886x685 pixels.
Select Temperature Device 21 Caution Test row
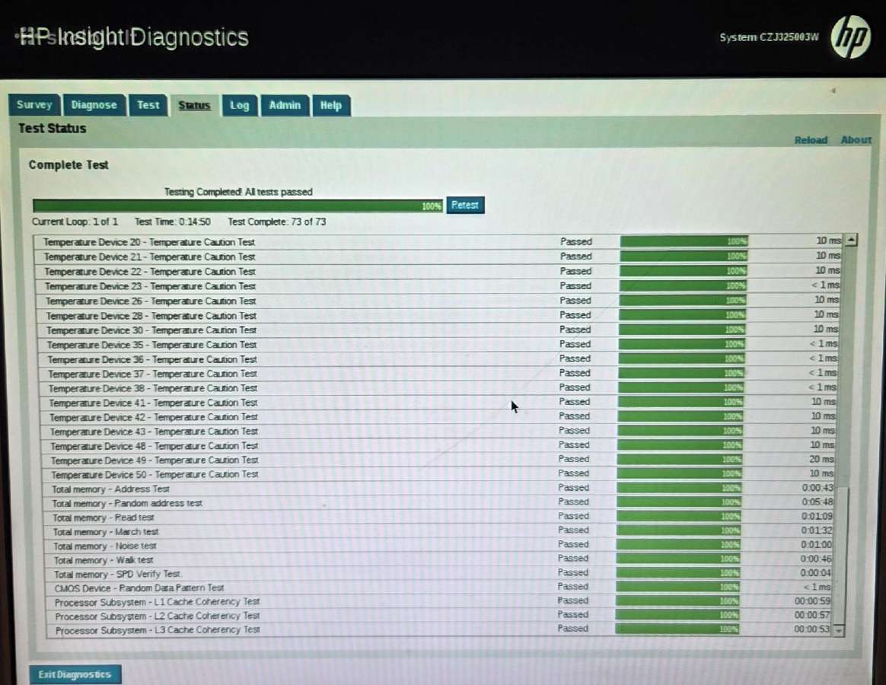(438, 256)
